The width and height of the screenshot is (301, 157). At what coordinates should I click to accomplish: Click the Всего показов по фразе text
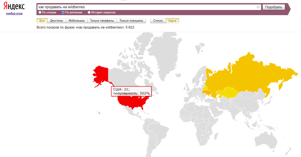click(x=85, y=27)
